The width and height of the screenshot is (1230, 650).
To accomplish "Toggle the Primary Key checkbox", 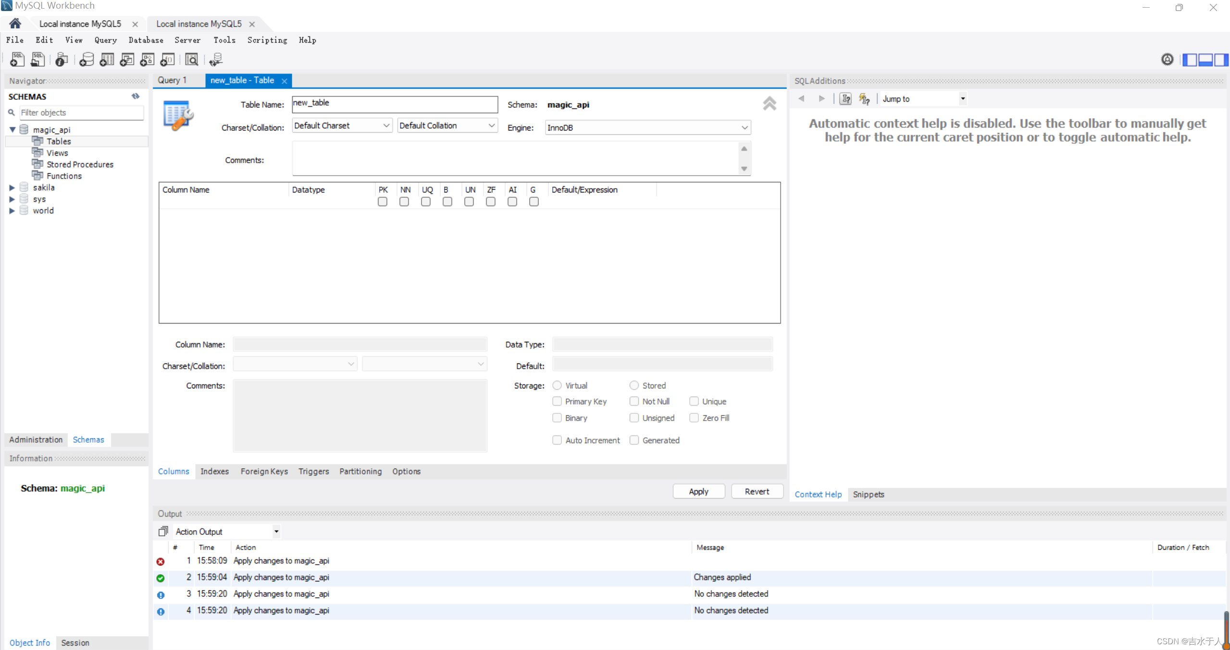I will pyautogui.click(x=557, y=401).
